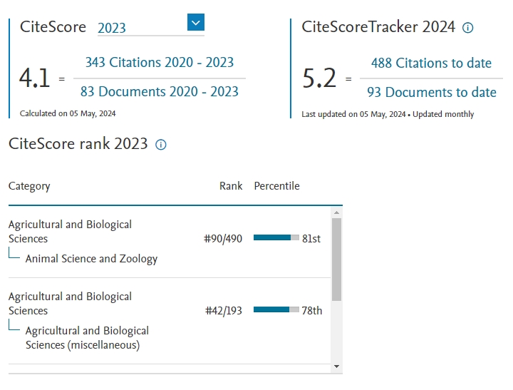513x390 pixels.
Task: Click the rank table scrollbar thumb
Action: (336, 260)
